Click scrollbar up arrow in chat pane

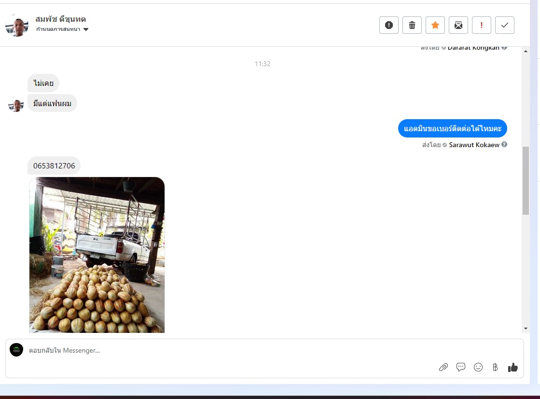coord(526,51)
